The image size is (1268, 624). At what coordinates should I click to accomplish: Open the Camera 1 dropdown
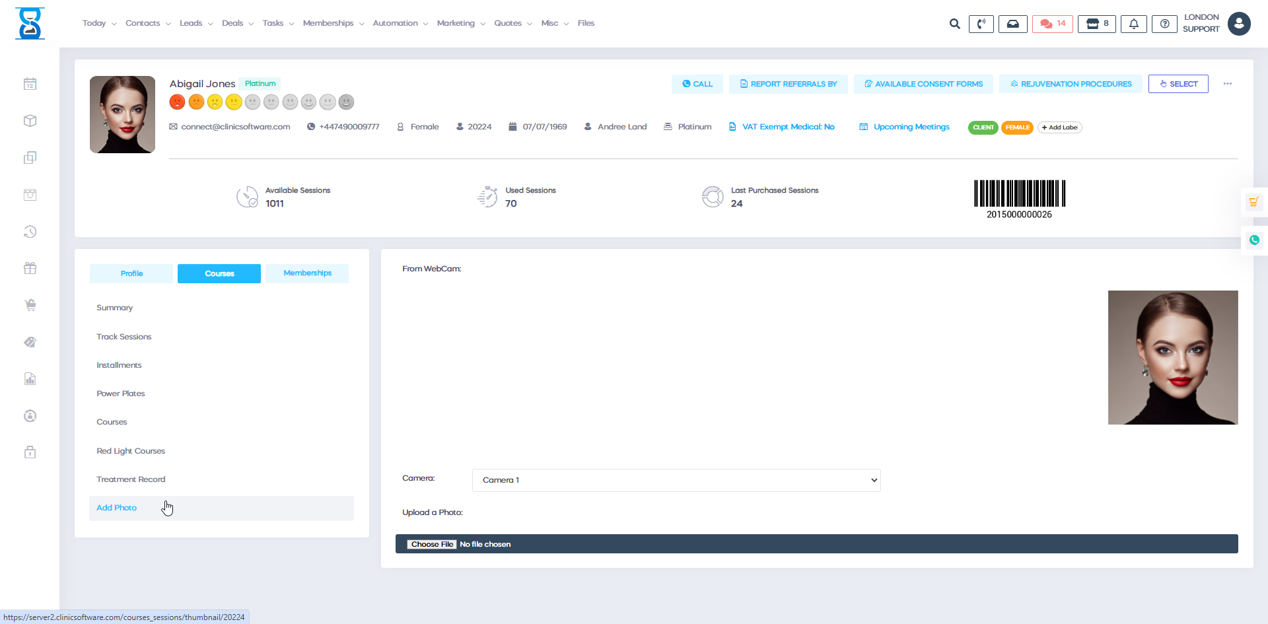click(676, 480)
